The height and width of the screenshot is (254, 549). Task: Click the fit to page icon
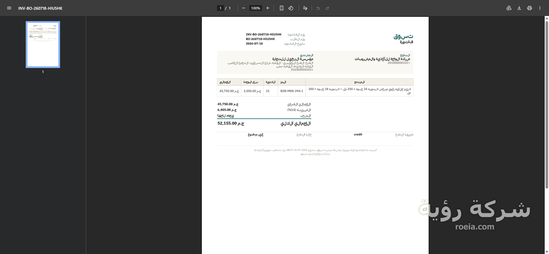pos(282,8)
